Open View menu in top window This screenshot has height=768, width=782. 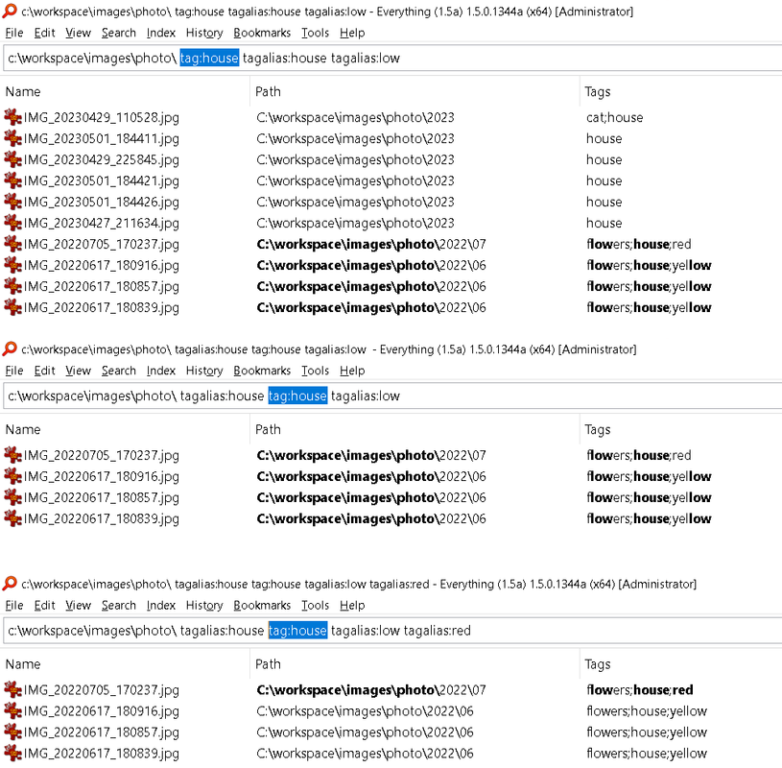[78, 33]
